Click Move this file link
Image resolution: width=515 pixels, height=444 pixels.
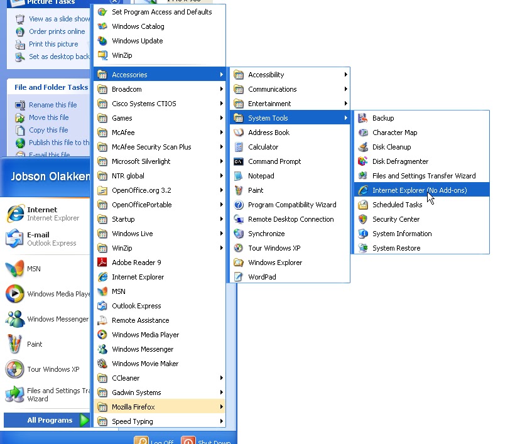coord(48,117)
